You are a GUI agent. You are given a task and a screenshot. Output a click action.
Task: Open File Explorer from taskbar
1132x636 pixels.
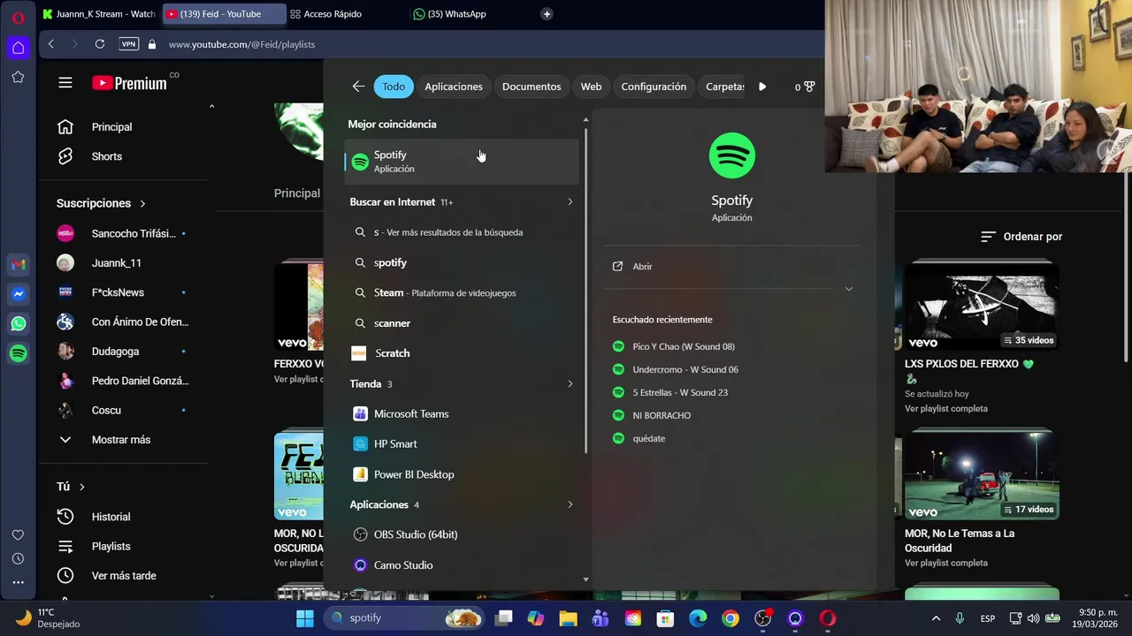[568, 618]
